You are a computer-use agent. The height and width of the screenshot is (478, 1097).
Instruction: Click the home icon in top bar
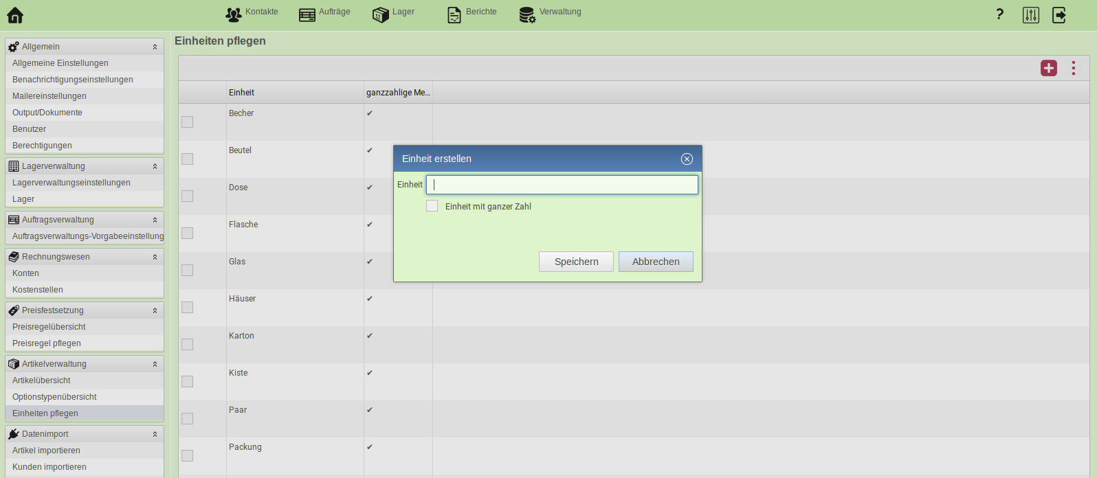coord(15,15)
